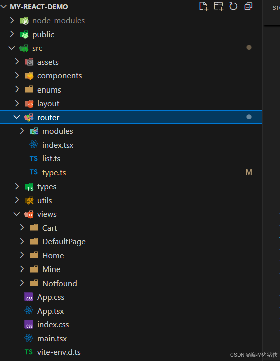Open App.tsx file
Viewport: 280px width, 361px height.
coord(51,311)
